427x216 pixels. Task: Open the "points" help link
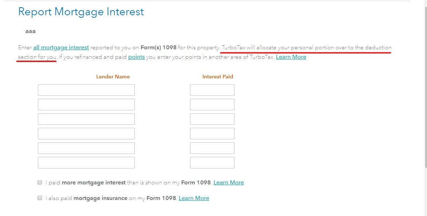[137, 57]
